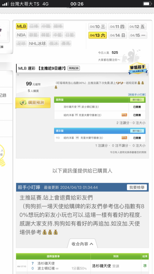The image size is (154, 274).
Task: Open the 附殺手小叮嚀 link
Action: click(x=137, y=95)
